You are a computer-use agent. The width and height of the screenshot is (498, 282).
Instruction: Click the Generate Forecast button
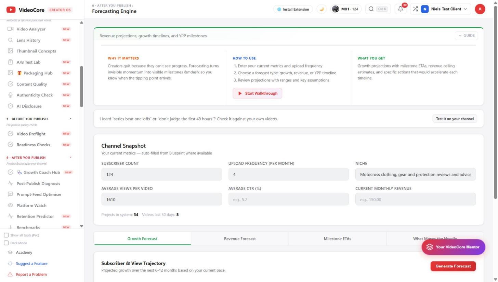pos(453,266)
